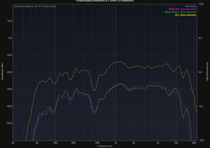Click the 2k frequency tick label
The width and height of the screenshot is (210, 148).
tap(134, 143)
